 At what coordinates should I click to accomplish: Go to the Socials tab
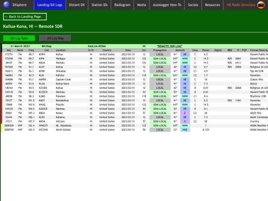(193, 5)
